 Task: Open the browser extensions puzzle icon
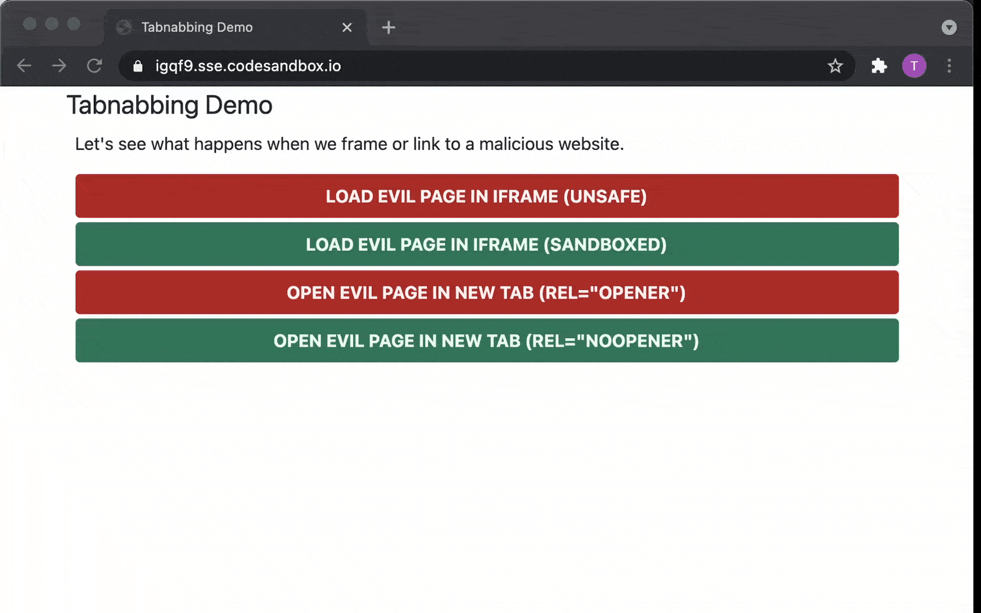tap(879, 66)
